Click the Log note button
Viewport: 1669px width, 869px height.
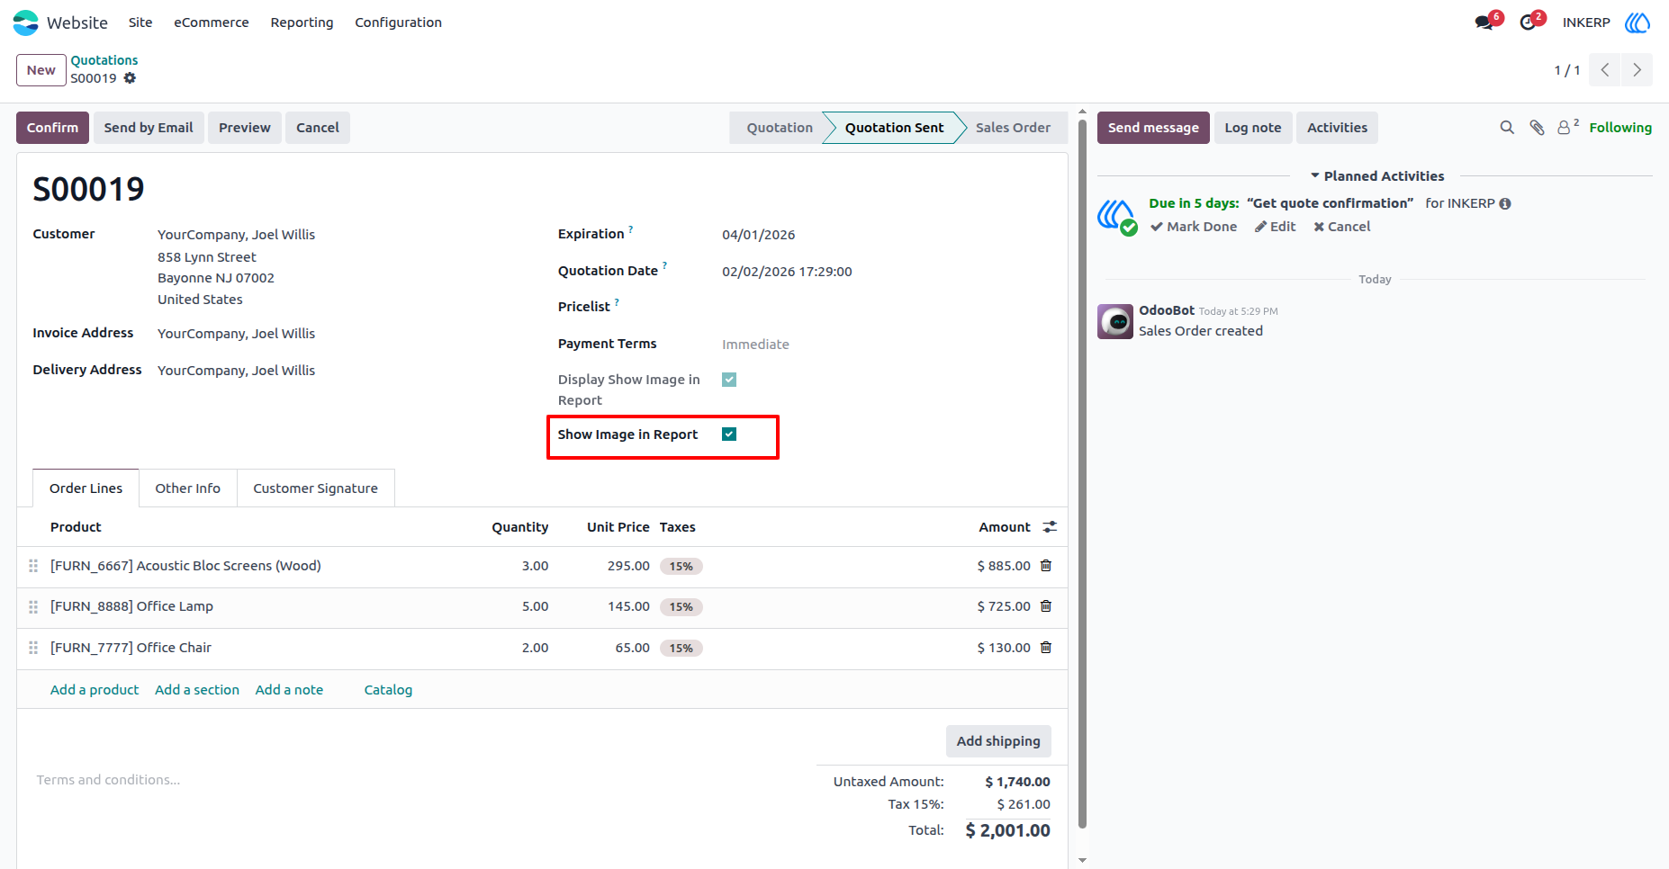1253,128
